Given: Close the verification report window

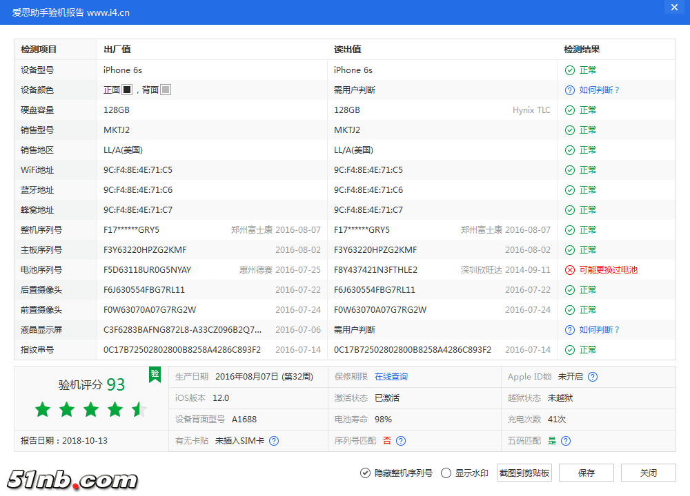Looking at the screenshot, I should (674, 8).
